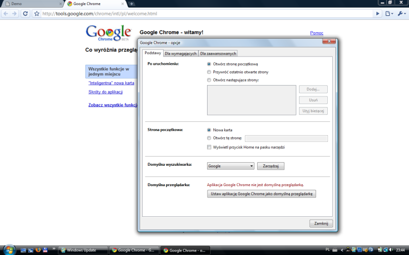Open "Inteligentna" nowa karta link
This screenshot has height=255, width=409.
pos(111,83)
